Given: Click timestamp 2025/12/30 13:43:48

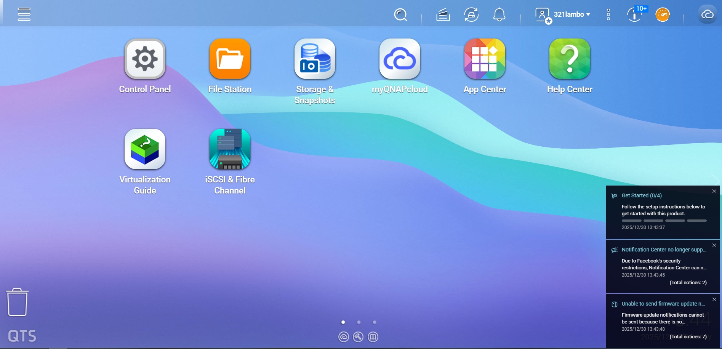Looking at the screenshot, I should pos(643,329).
